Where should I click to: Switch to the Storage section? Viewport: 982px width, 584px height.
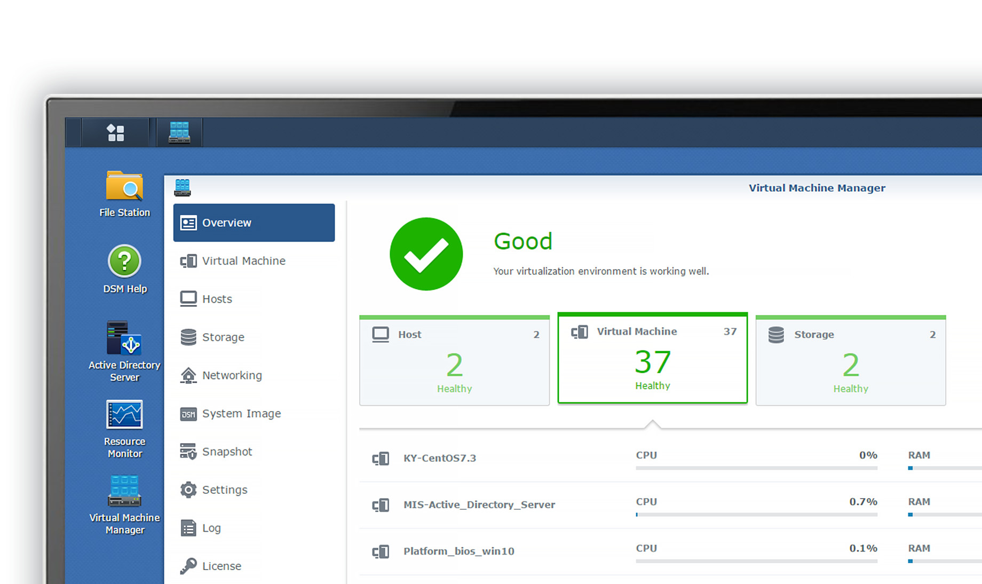pyautogui.click(x=254, y=337)
